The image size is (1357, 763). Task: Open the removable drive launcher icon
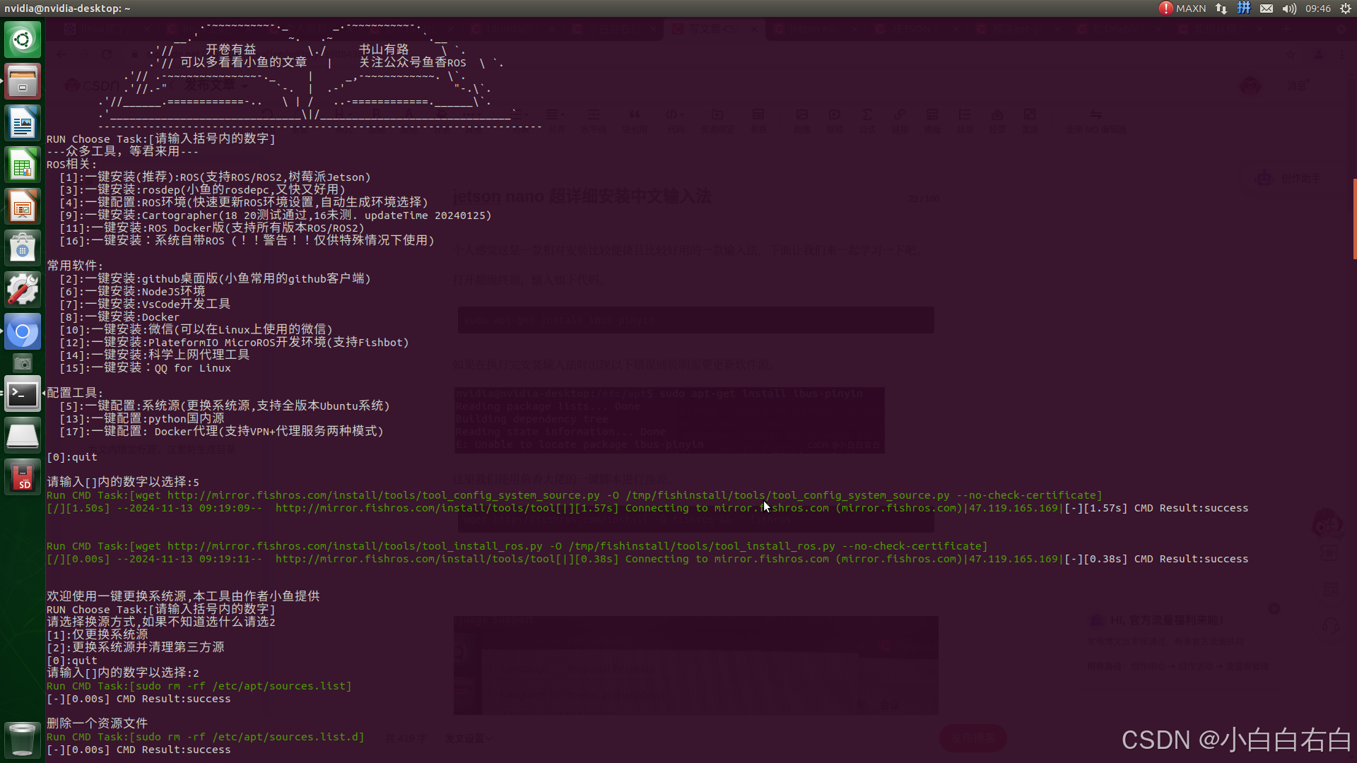click(x=23, y=436)
